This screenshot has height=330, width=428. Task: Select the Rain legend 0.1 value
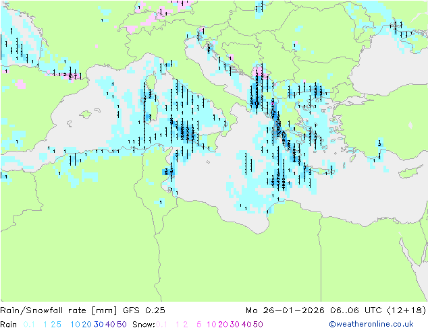coord(29,325)
